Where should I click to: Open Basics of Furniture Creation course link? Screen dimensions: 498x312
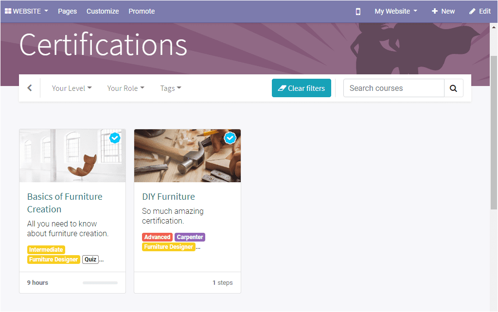pos(65,203)
